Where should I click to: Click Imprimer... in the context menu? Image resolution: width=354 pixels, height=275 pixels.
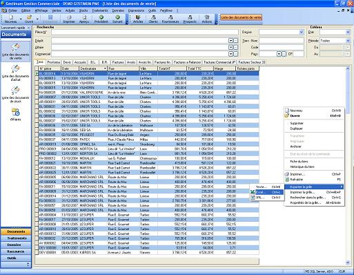click(x=314, y=174)
